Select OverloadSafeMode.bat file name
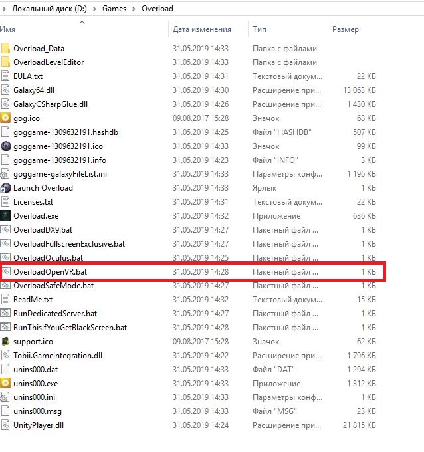This screenshot has height=452, width=424. point(54,286)
